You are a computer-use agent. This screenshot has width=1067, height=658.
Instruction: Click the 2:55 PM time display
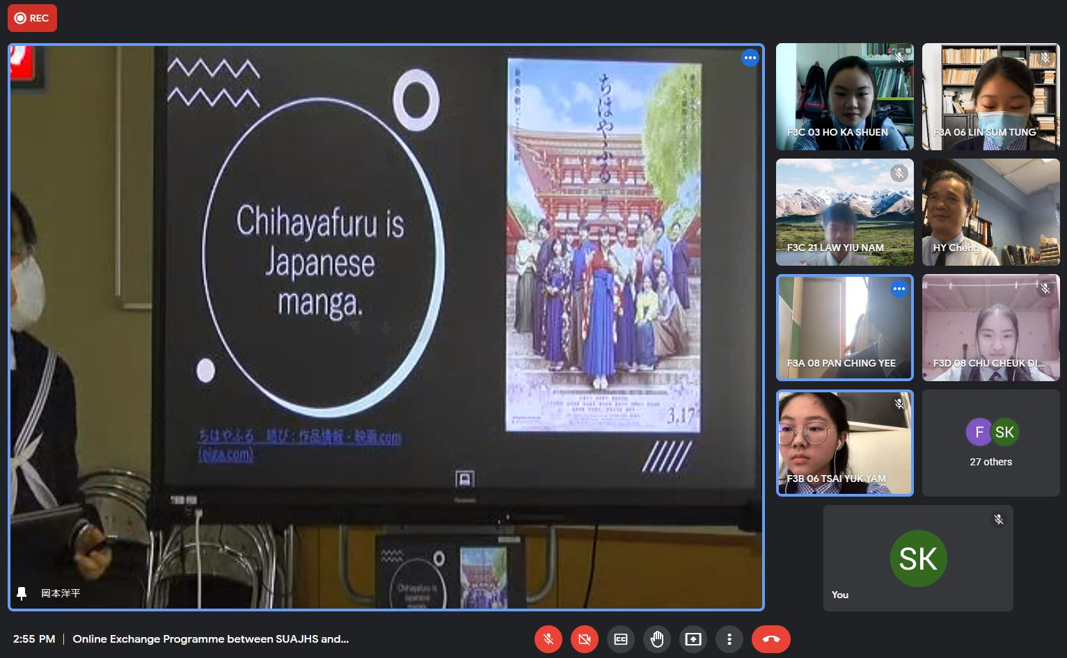click(x=34, y=639)
